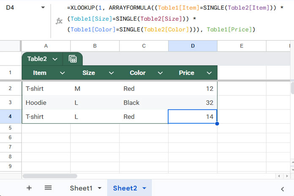This screenshot has width=294, height=196.
Task: Open the Table2 name dropdown chevron
Action: 55,59
